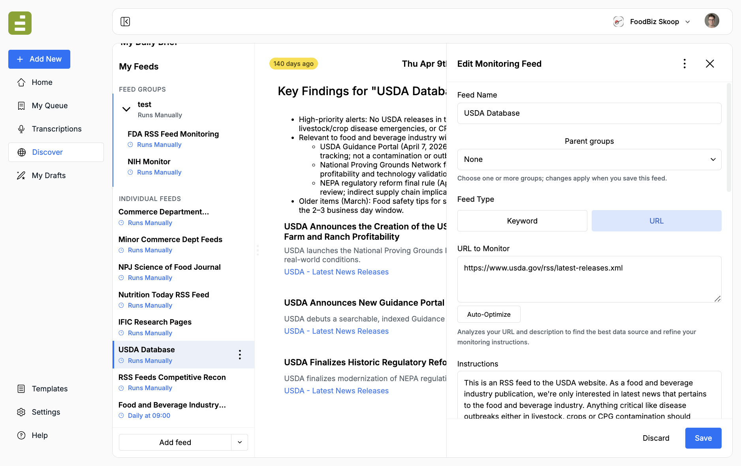Discard the feed changes
This screenshot has height=466, width=741.
click(656, 438)
